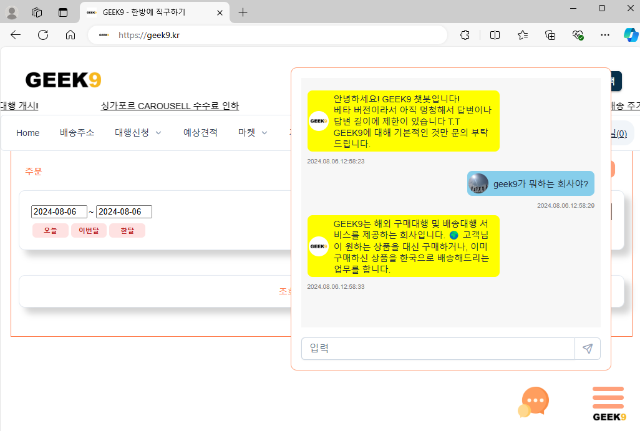
Task: Open Copilot sidebar icon
Action: point(631,35)
